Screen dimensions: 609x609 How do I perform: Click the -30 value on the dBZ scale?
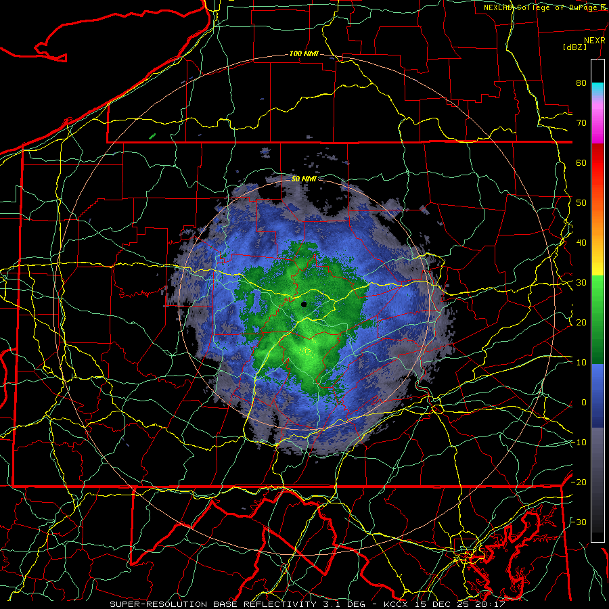(x=579, y=522)
